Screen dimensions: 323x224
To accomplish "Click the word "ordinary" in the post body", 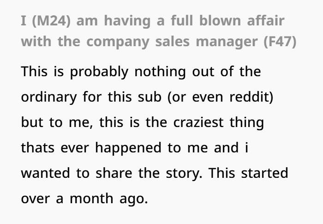I will [49, 97].
